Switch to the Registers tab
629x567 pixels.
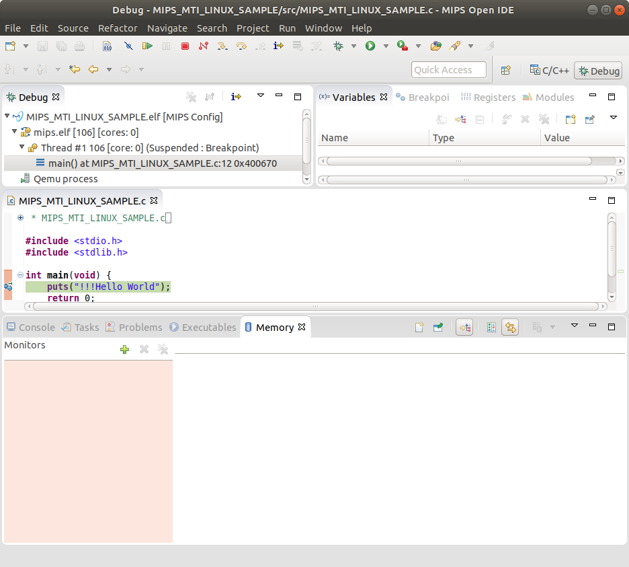[x=488, y=97]
